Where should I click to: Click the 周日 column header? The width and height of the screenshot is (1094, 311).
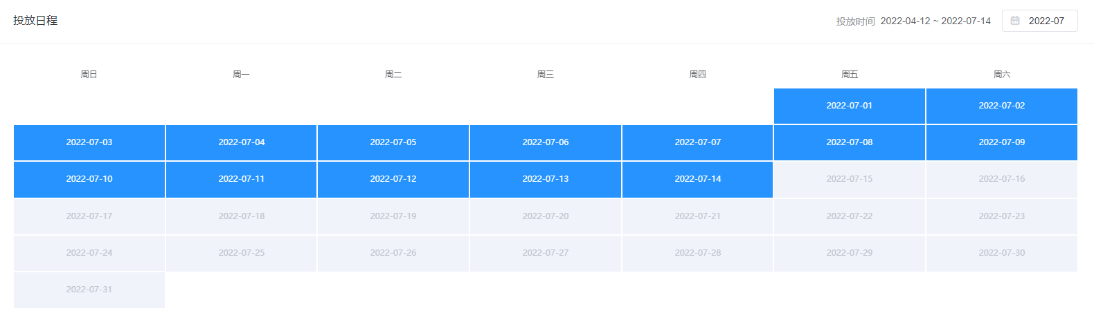pyautogui.click(x=89, y=74)
